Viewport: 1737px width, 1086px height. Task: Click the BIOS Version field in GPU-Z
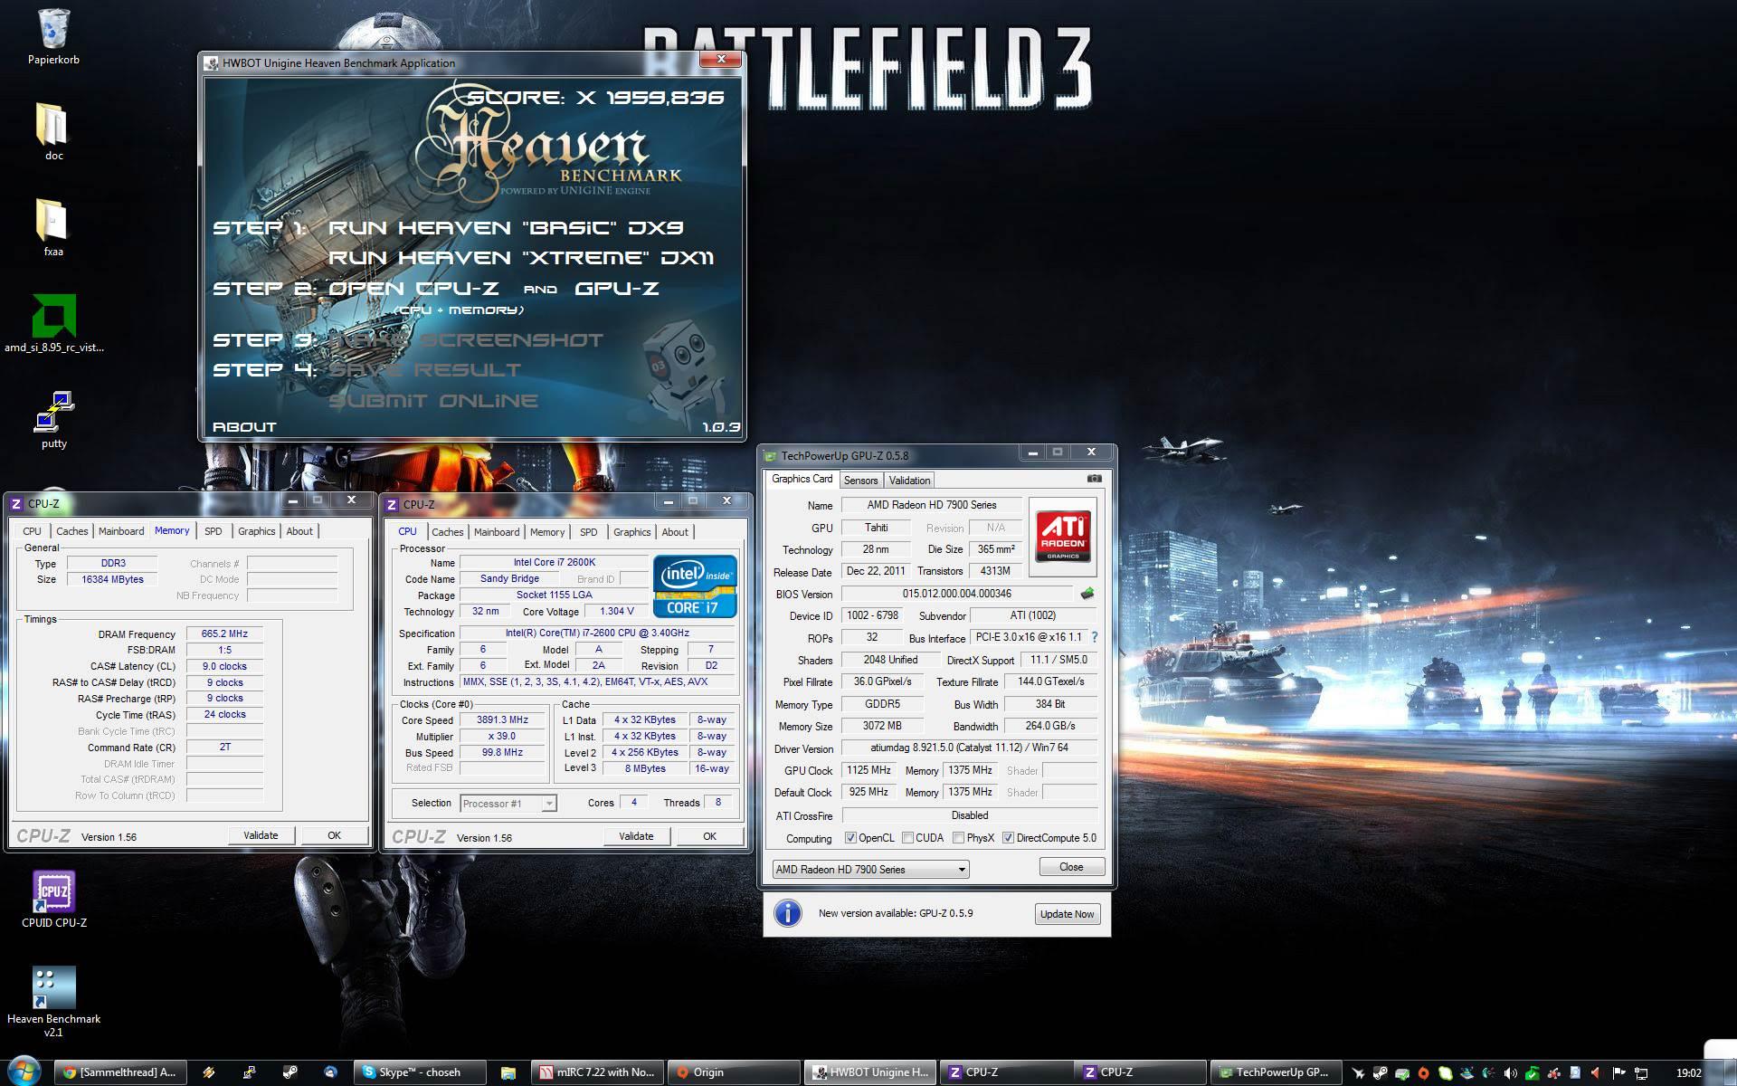pos(957,594)
